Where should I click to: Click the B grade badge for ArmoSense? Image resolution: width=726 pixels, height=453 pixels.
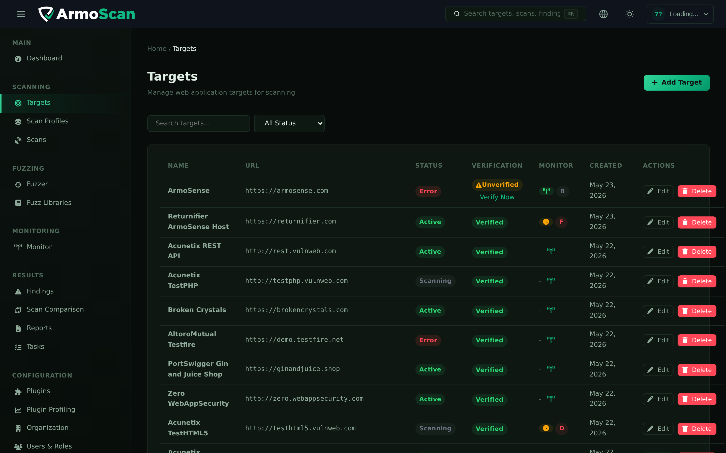pos(562,191)
